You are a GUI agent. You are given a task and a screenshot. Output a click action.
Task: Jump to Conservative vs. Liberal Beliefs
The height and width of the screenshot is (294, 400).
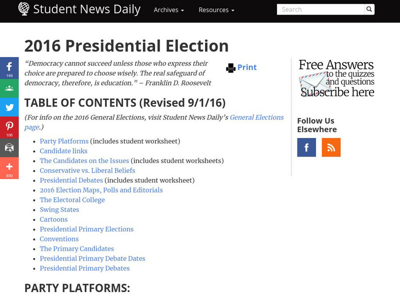[87, 170]
